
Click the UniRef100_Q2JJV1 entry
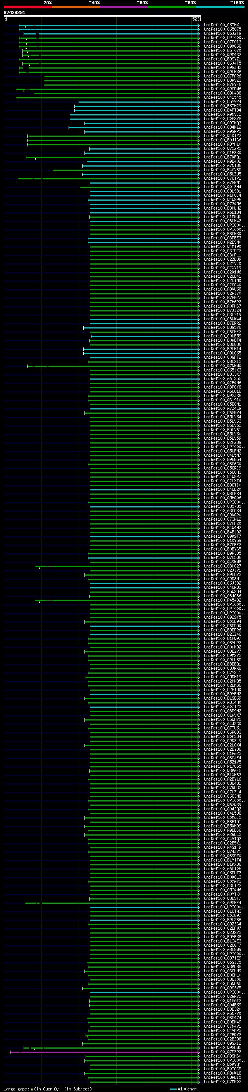click(x=222, y=570)
